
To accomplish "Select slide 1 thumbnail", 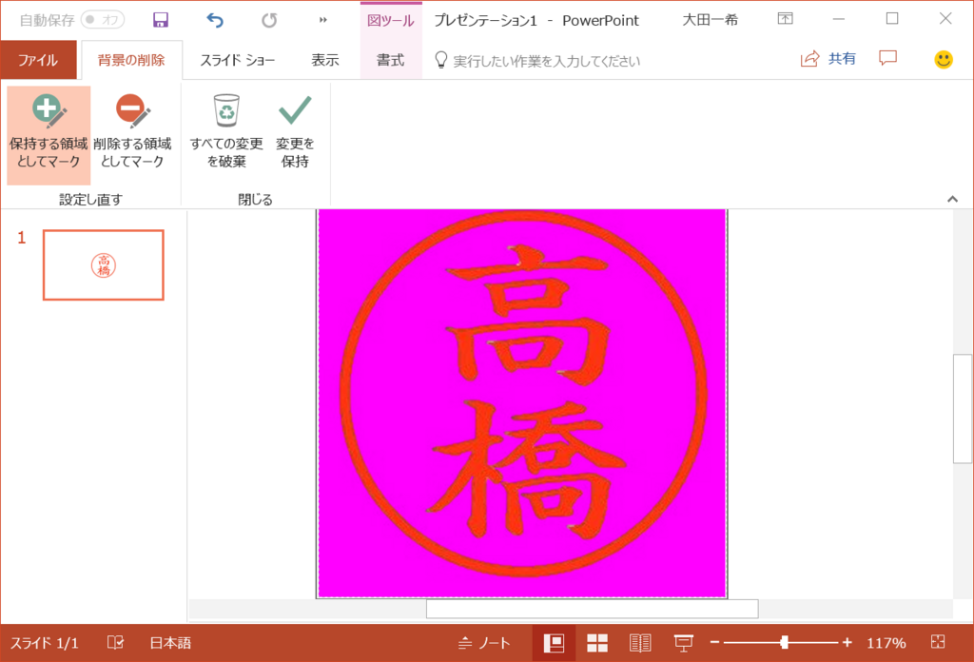I will tap(103, 265).
